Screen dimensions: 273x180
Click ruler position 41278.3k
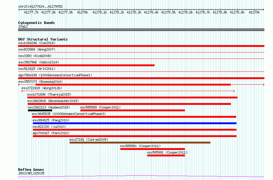134,12
